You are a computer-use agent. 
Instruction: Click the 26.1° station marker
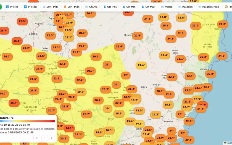click(69, 128)
